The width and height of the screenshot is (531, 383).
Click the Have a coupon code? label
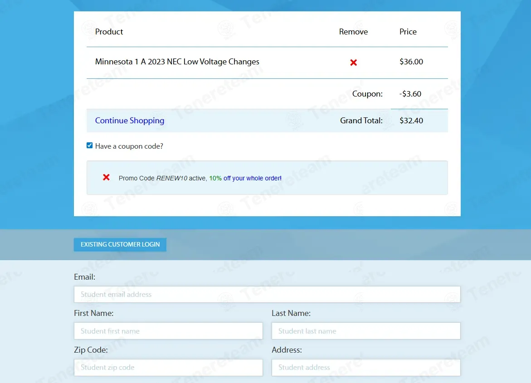pos(129,146)
